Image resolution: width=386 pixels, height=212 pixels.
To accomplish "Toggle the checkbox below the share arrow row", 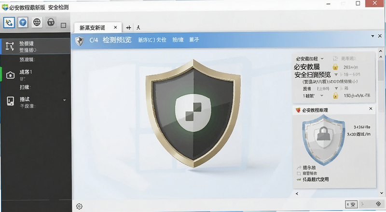I will (x=299, y=173).
